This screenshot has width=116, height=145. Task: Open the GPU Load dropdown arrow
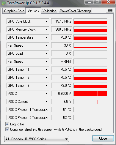coord(46,53)
